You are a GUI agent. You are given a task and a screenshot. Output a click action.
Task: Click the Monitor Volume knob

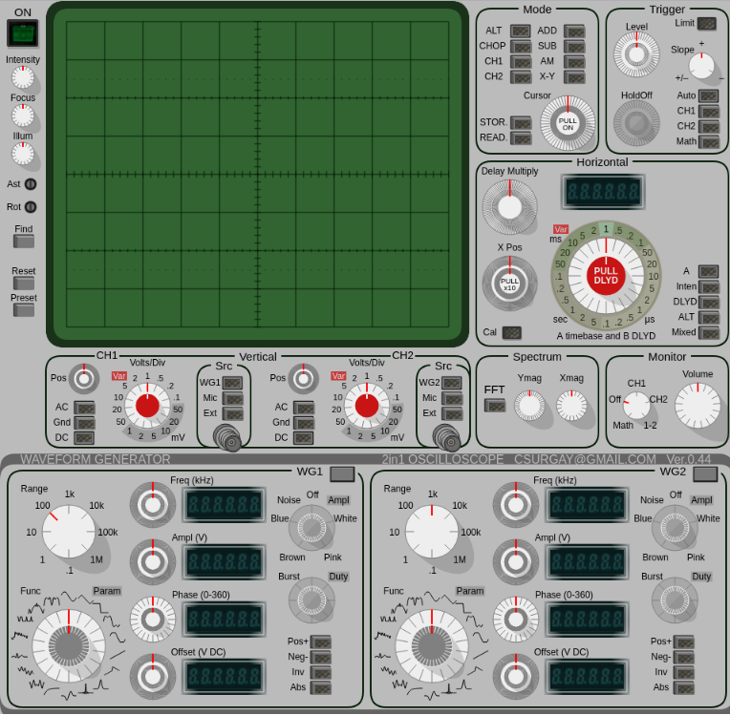pos(698,406)
